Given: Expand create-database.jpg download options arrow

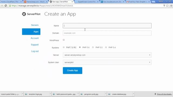Looking at the screenshot, I should 133,94.
